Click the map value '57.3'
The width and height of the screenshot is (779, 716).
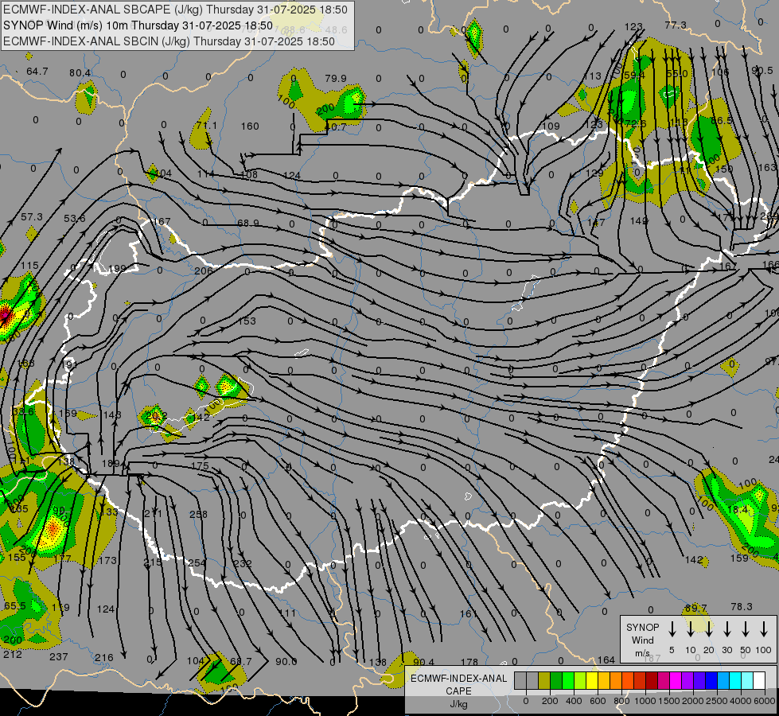(32, 217)
